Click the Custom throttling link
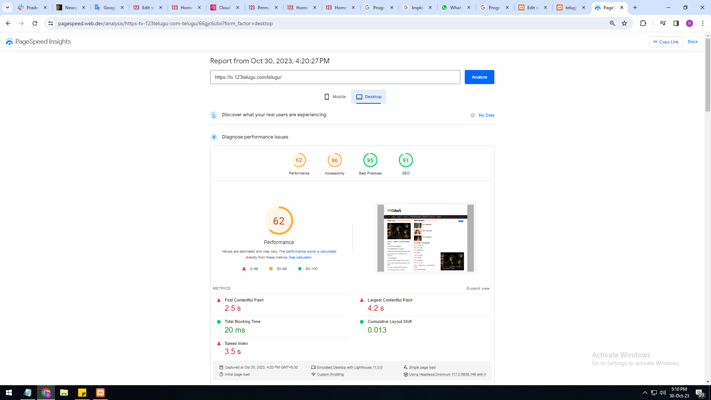 pyautogui.click(x=330, y=374)
